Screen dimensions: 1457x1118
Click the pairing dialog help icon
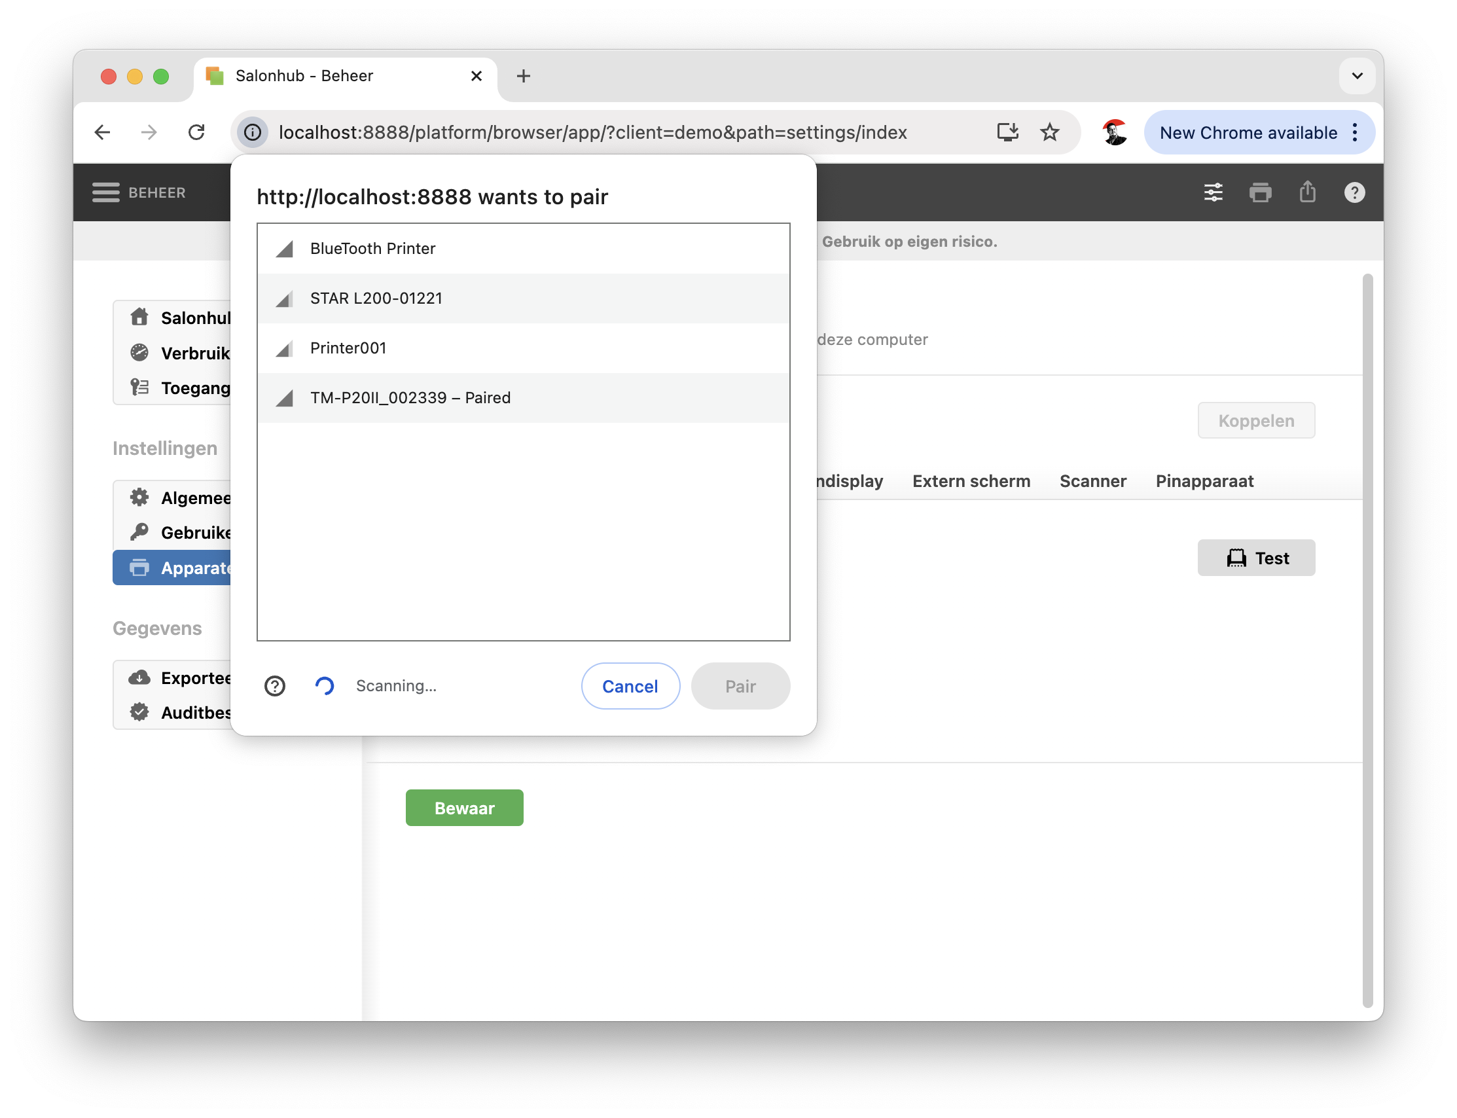[275, 686]
